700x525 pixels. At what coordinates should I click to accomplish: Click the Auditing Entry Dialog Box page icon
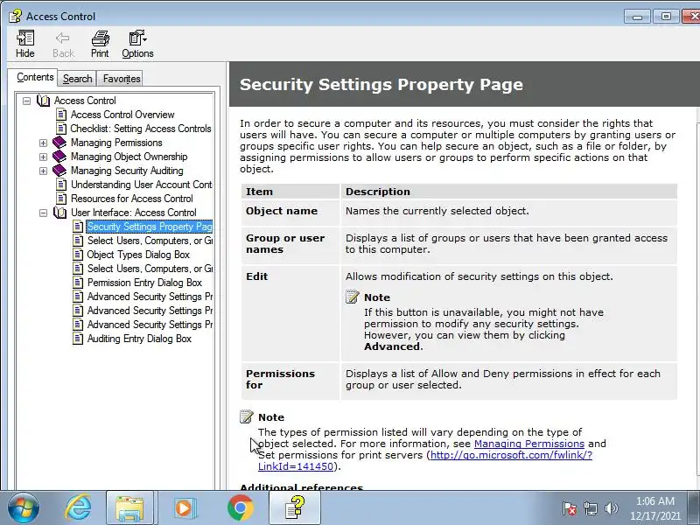tap(78, 339)
